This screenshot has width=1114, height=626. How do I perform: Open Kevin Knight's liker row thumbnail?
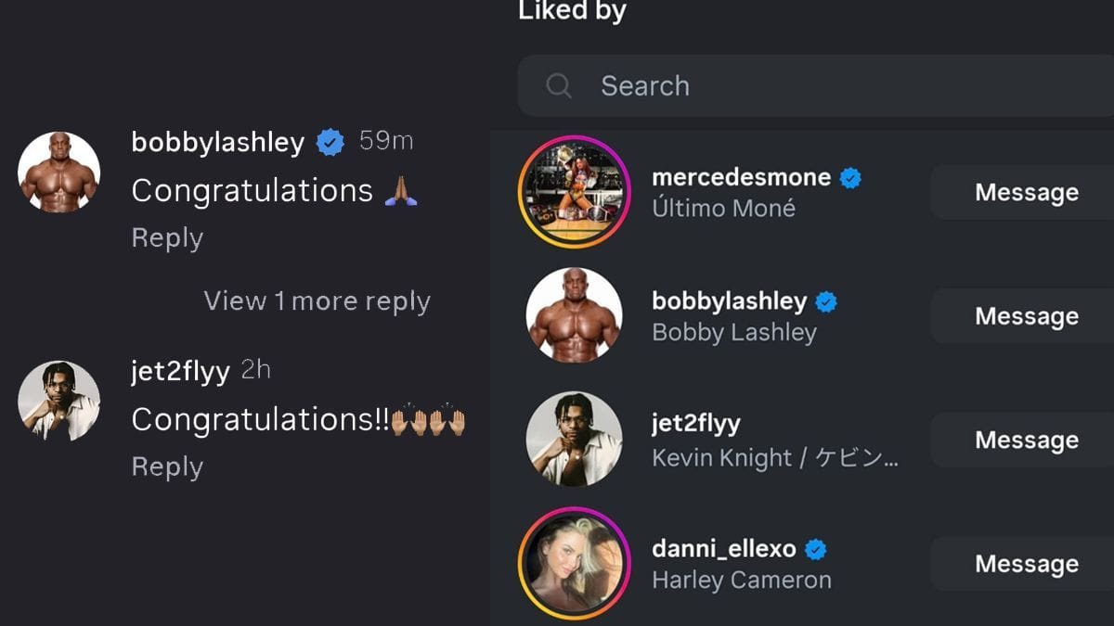[574, 440]
